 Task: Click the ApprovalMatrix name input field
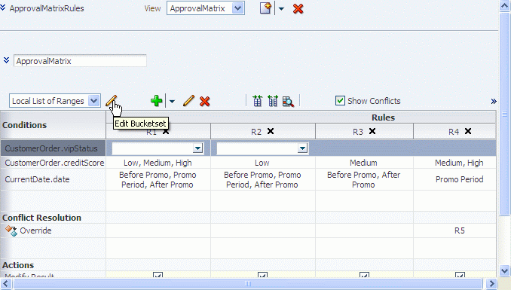pyautogui.click(x=80, y=61)
